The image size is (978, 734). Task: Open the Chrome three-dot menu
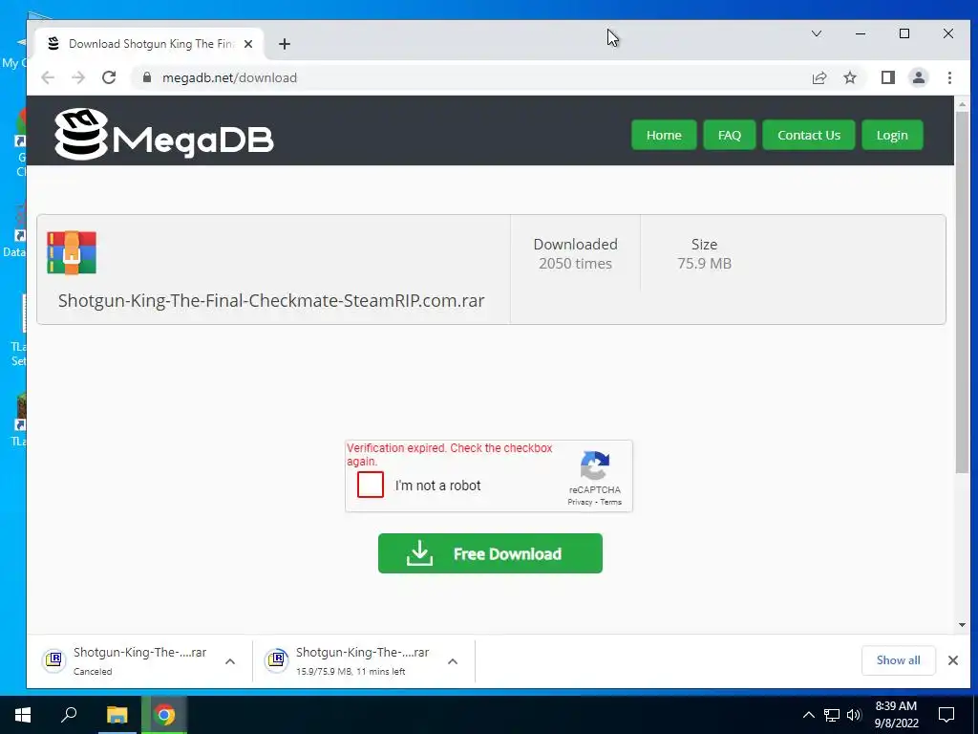pyautogui.click(x=949, y=77)
